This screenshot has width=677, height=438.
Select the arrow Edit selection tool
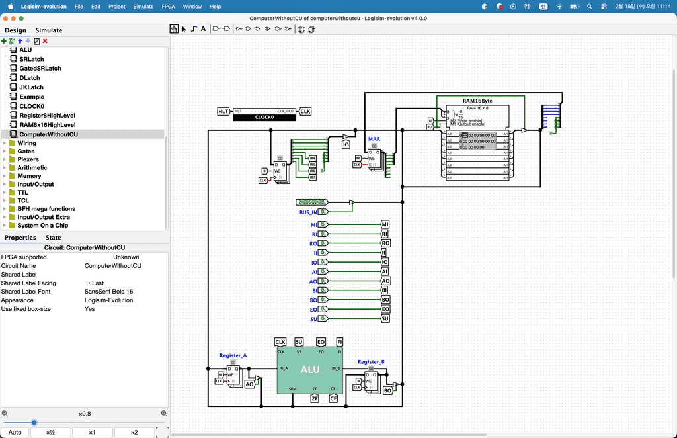184,29
